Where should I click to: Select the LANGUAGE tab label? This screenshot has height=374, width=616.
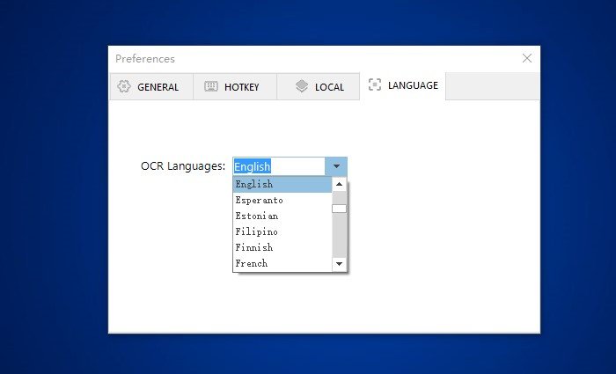413,86
